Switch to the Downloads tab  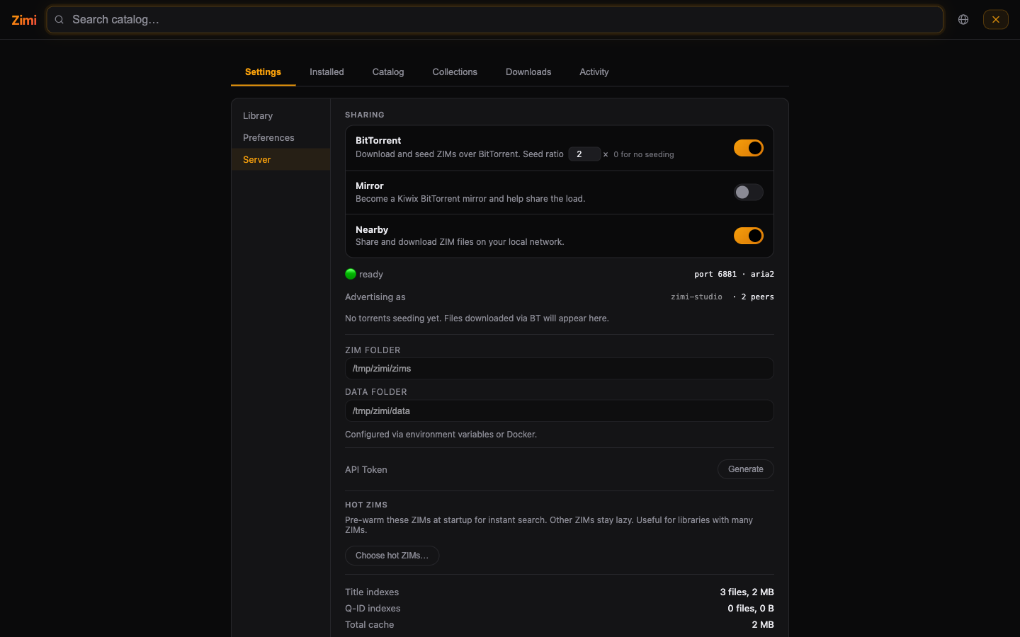(528, 72)
